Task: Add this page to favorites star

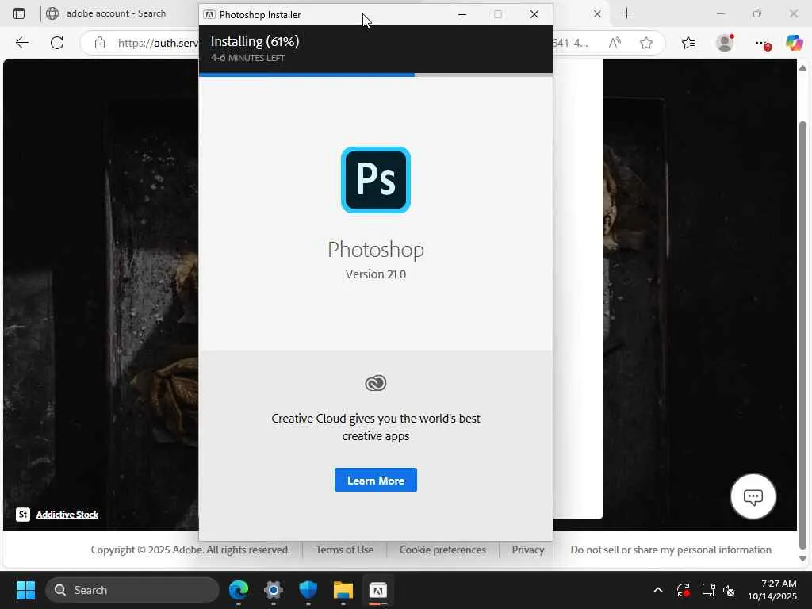Action: (645, 43)
